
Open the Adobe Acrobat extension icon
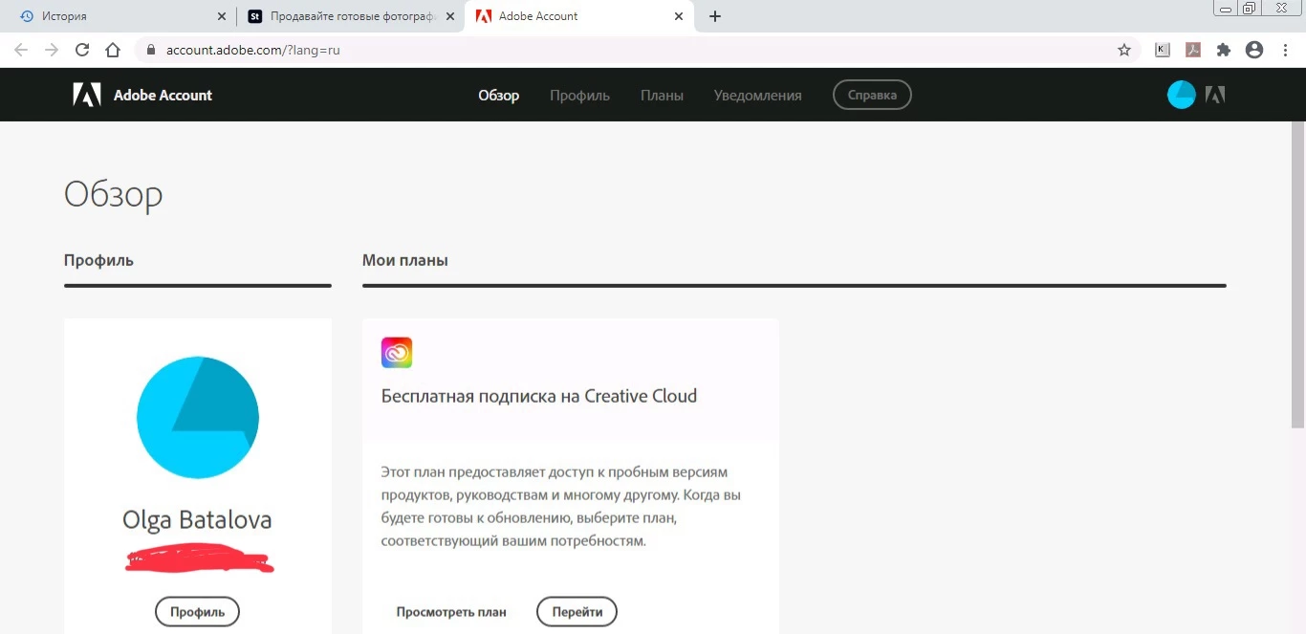pos(1193,50)
